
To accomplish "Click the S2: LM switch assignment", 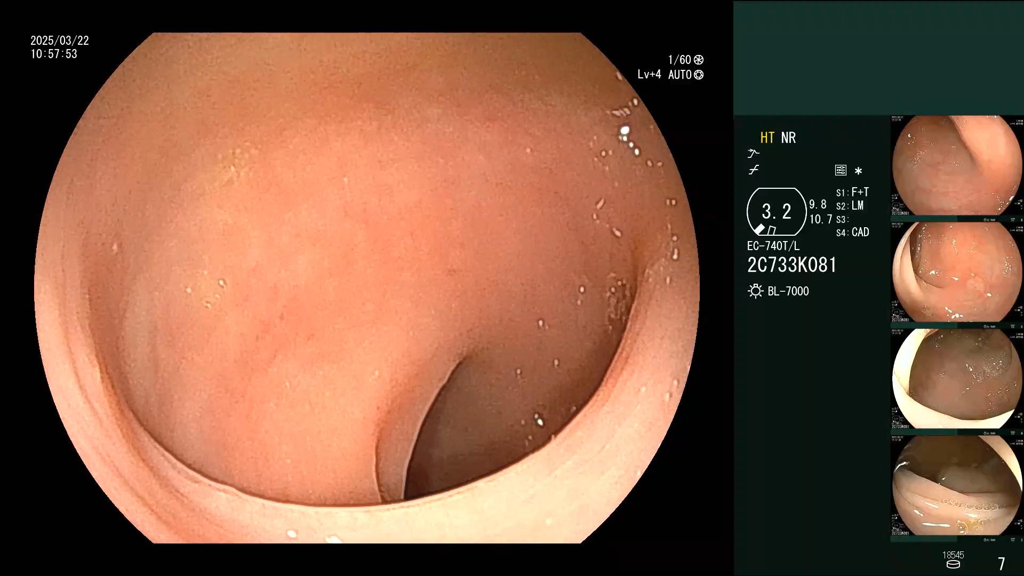I will 850,205.
